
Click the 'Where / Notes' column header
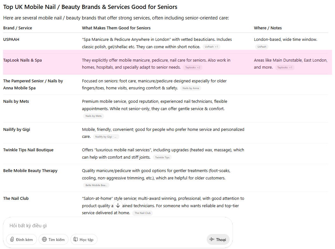tap(268, 28)
